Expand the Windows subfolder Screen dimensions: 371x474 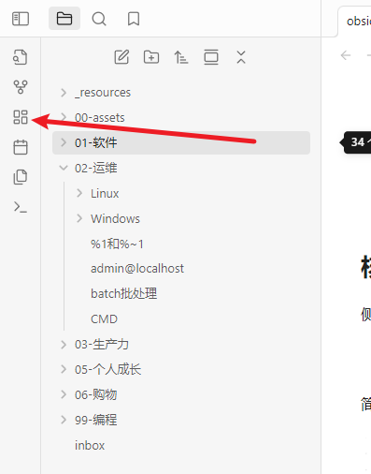click(79, 218)
